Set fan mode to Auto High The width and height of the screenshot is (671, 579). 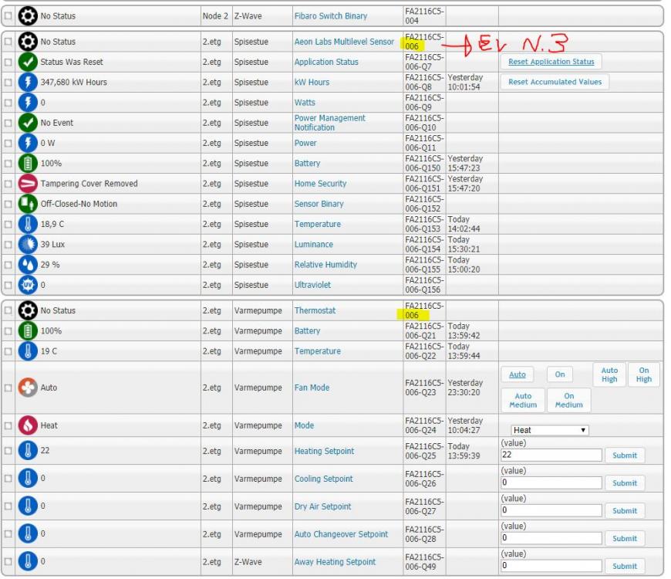tap(609, 375)
